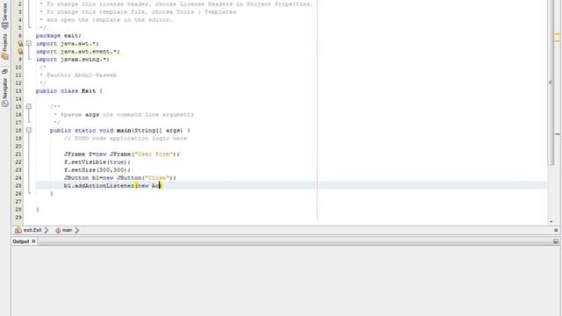Click chevron after exit.Exit breadcrumb
This screenshot has height=316, width=562.
47,230
